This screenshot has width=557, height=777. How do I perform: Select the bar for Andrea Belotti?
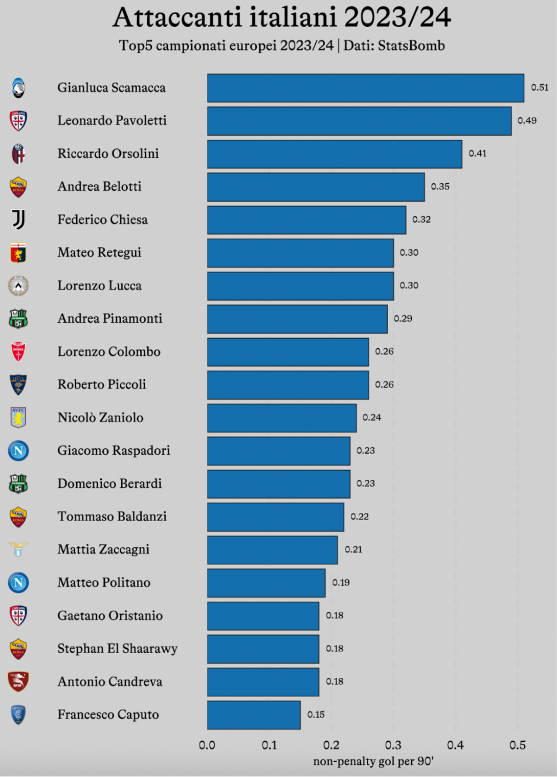coord(316,187)
